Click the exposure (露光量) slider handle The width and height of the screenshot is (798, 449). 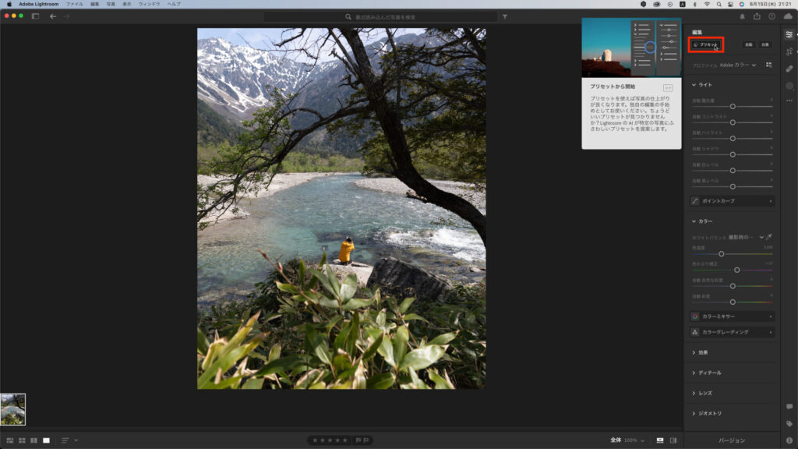733,106
